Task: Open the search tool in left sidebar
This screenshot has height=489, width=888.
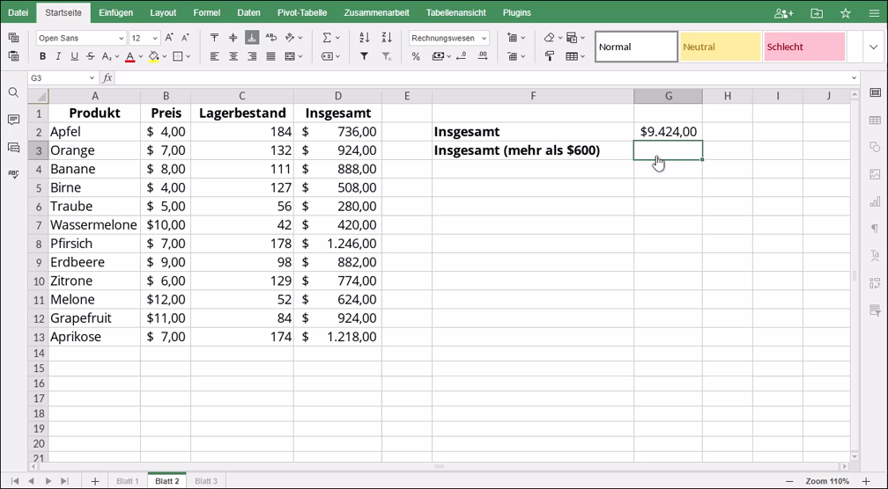Action: tap(13, 92)
